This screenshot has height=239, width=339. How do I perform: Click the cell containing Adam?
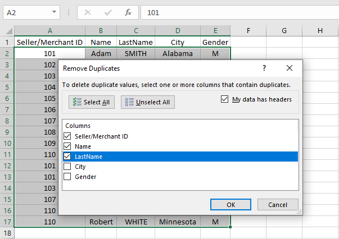coord(101,53)
